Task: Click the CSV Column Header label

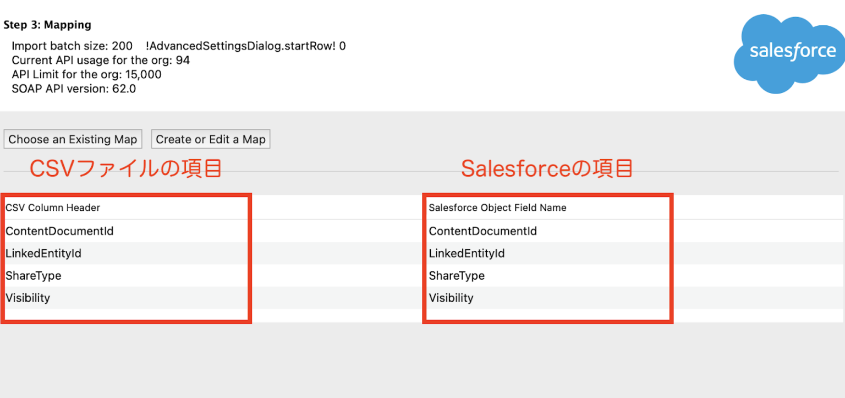Action: (52, 208)
